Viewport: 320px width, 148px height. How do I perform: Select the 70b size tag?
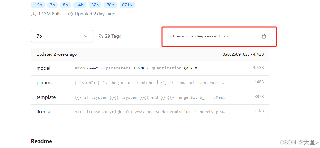pos(110,5)
